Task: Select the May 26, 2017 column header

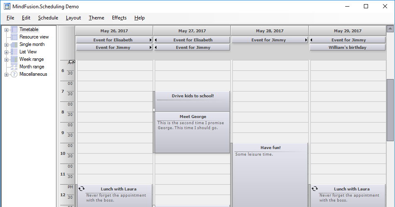Action: point(114,31)
